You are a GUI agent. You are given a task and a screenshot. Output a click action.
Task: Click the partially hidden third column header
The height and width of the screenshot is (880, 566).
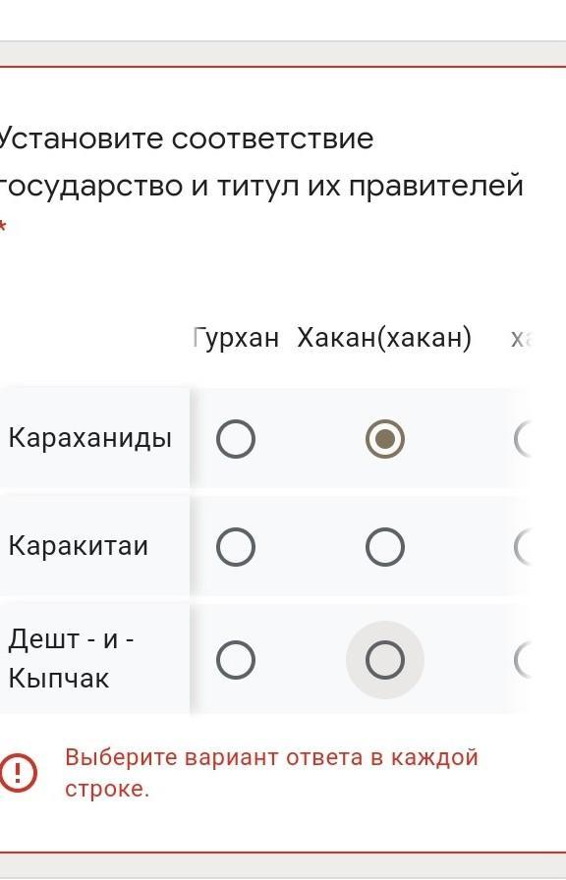pyautogui.click(x=521, y=339)
